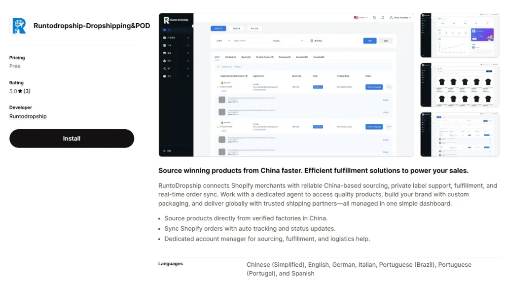The width and height of the screenshot is (505, 285).
Task: Click the 'Pricing' label
Action: coord(17,58)
